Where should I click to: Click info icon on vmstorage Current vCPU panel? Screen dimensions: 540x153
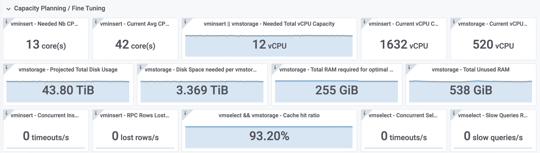coord(454,22)
